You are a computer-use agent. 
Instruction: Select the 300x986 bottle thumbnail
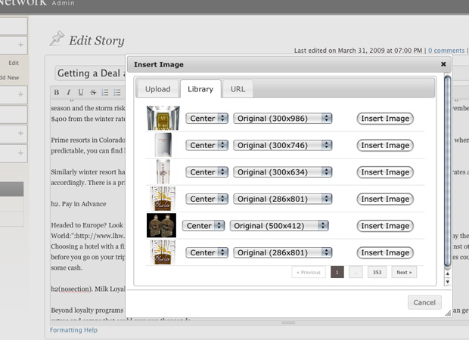click(163, 118)
